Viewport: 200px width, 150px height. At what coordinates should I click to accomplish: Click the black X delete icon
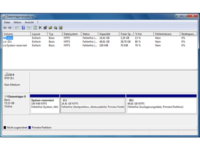click(x=40, y=28)
